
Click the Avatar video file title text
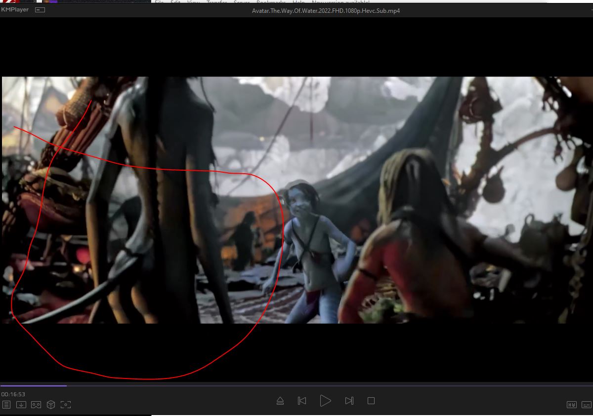pyautogui.click(x=326, y=10)
